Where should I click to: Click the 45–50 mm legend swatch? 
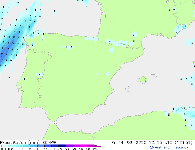coord(90,146)
